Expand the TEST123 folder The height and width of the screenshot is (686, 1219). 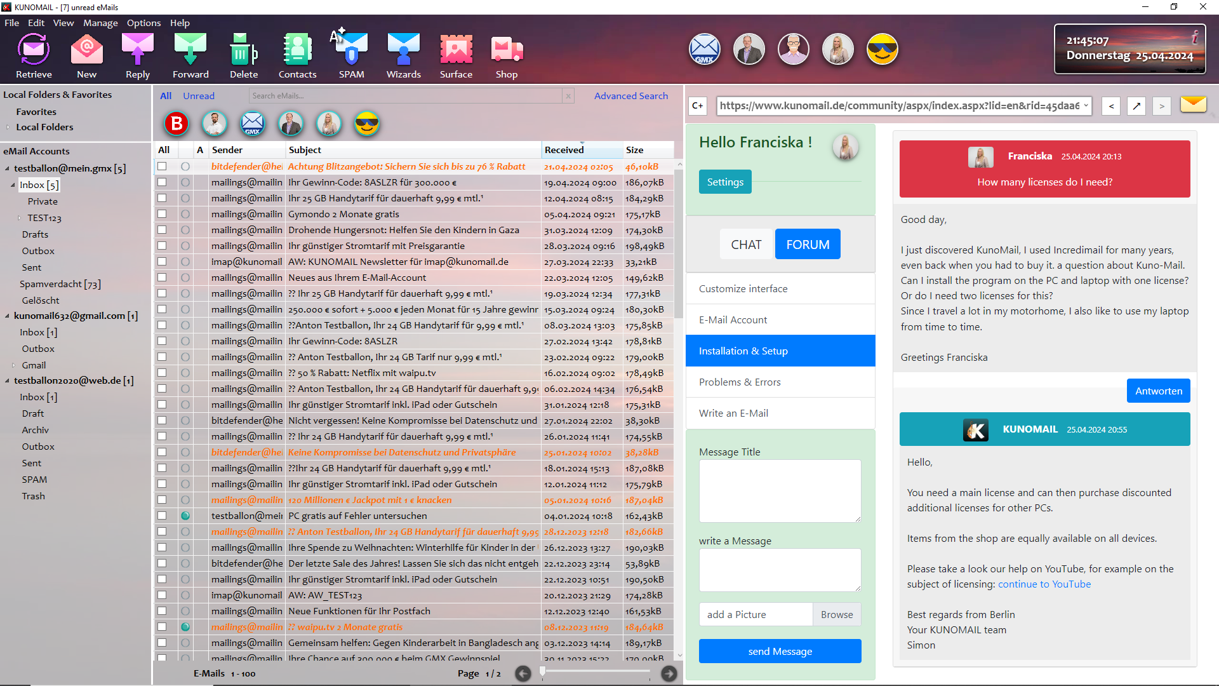(x=19, y=219)
